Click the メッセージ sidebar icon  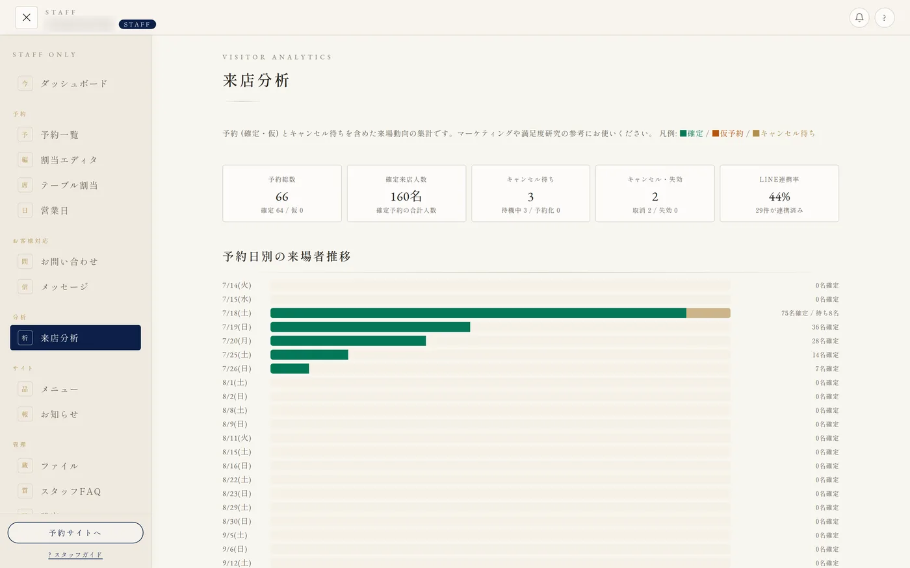click(25, 286)
